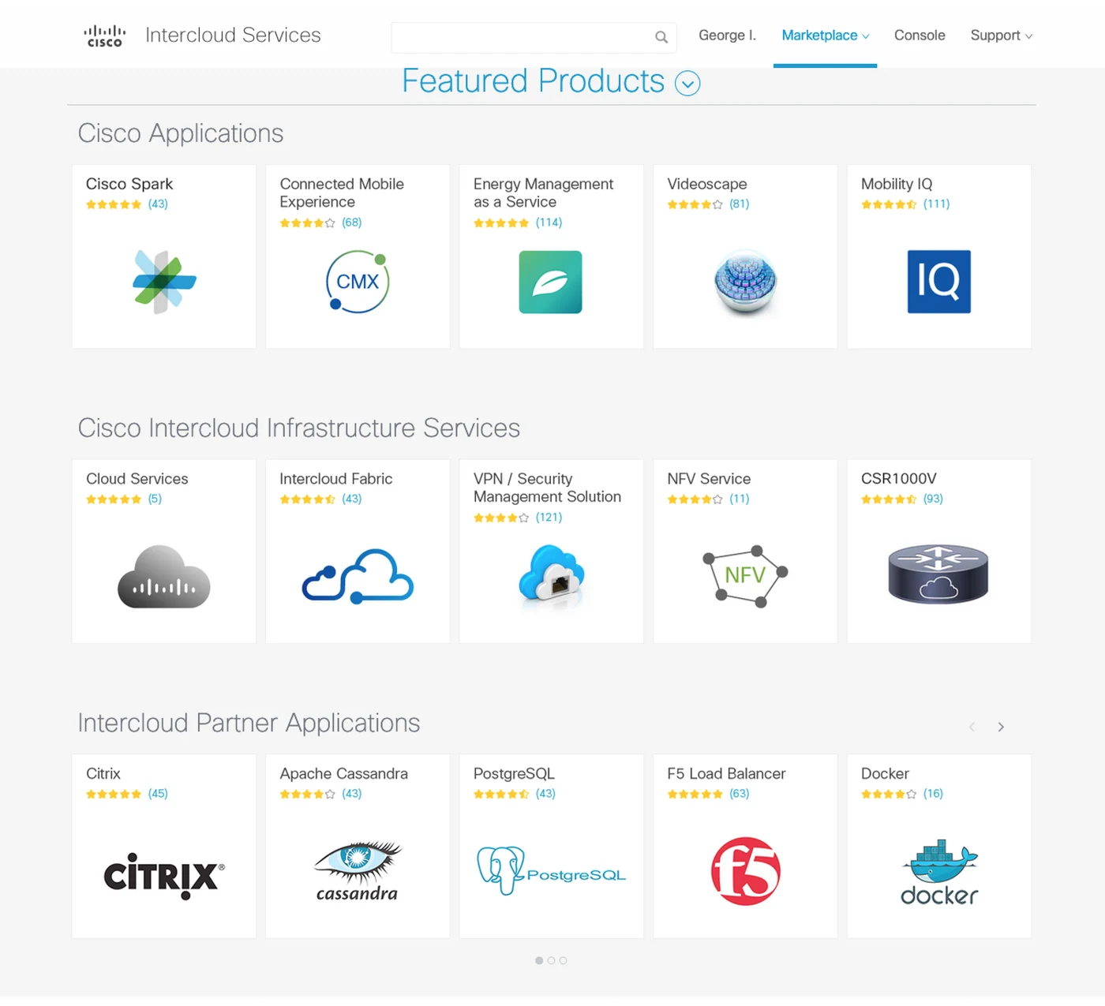Click the Docker star rating
1105x1006 pixels.
coord(889,794)
